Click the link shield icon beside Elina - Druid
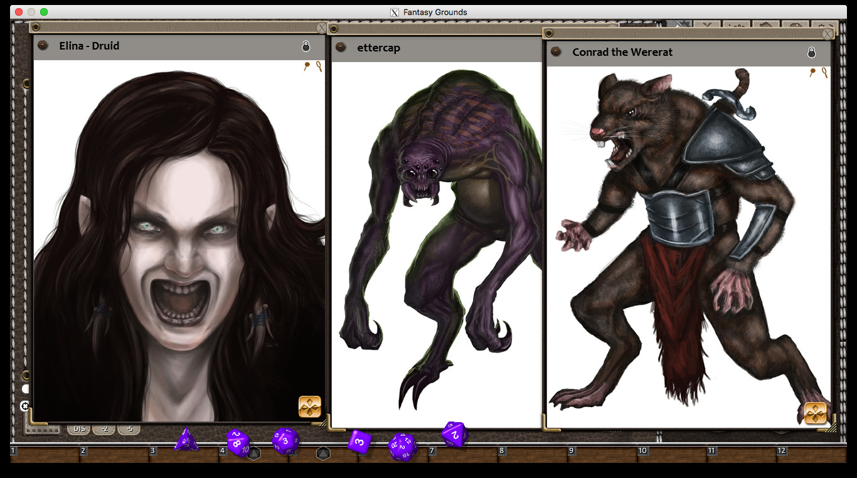The height and width of the screenshot is (478, 857). 43,46
